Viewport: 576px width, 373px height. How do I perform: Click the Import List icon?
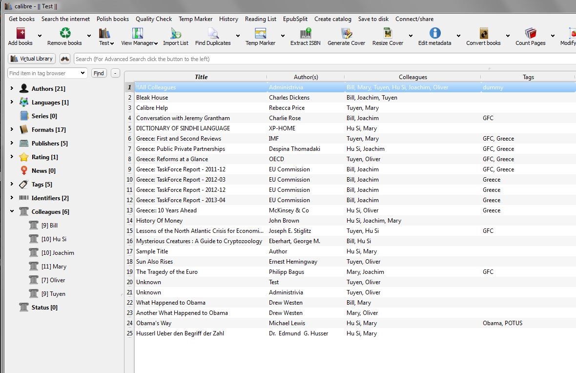[176, 34]
